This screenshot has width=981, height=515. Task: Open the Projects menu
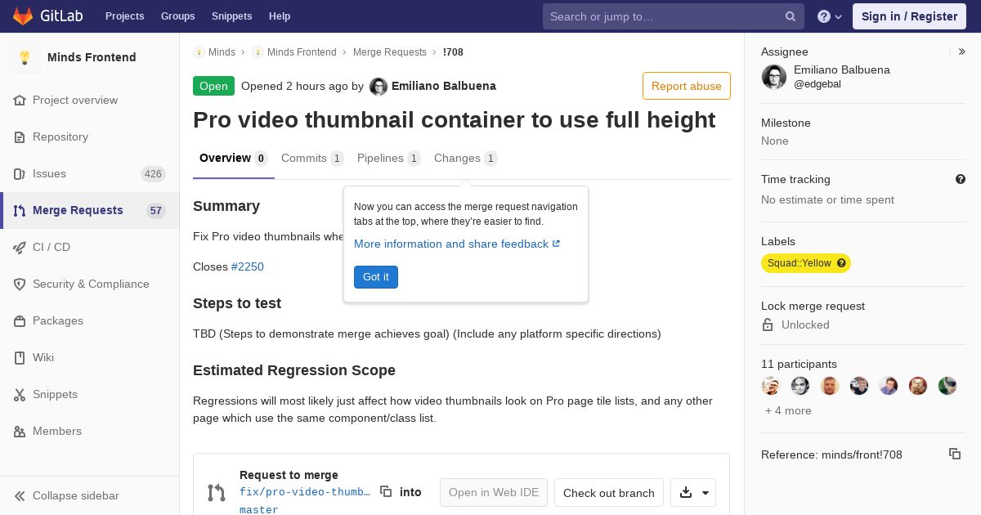tap(124, 16)
